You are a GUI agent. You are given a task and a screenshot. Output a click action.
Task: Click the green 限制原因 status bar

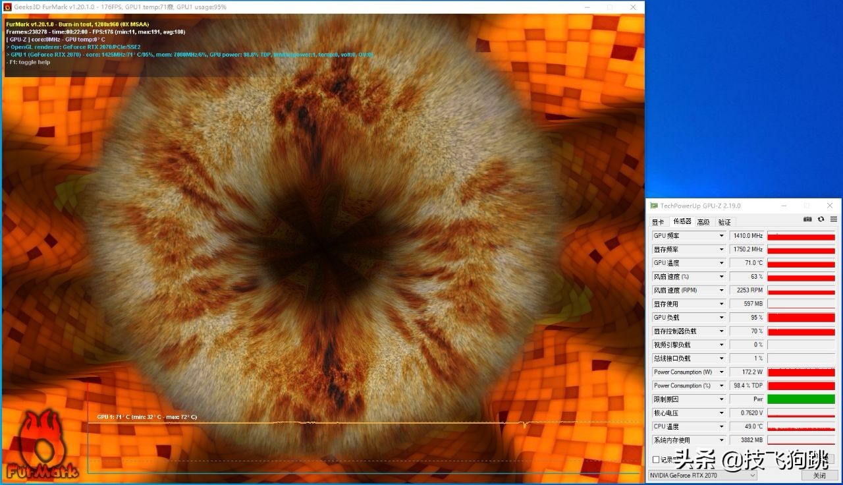click(801, 399)
